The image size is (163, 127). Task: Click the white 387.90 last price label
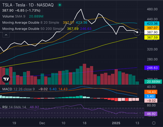pos(152,32)
